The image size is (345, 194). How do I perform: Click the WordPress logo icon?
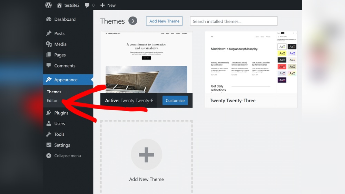[48, 5]
